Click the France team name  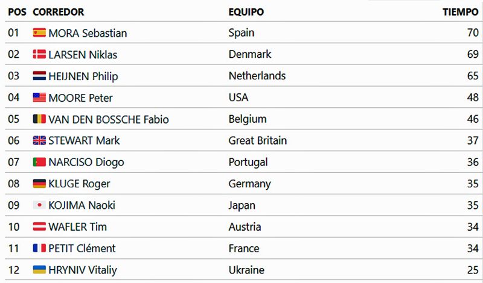coord(244,248)
